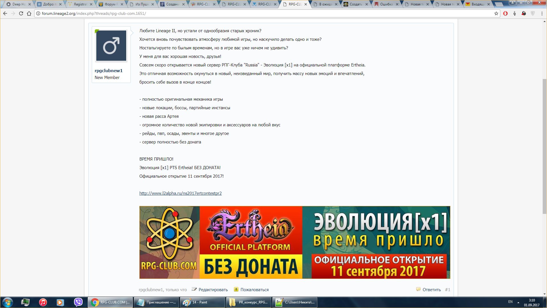Click scrollbar down arrow

pyautogui.click(x=544, y=294)
